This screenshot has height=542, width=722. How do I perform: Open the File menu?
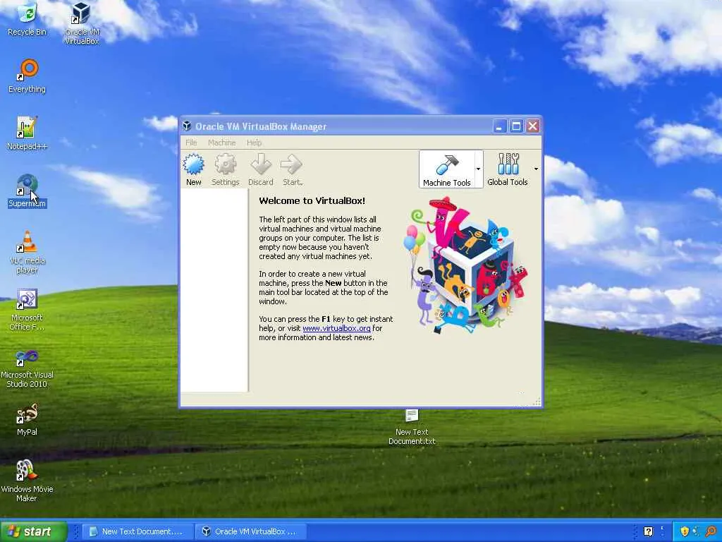(x=191, y=143)
